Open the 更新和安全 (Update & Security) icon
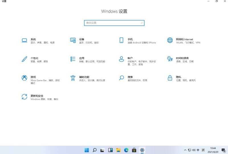The width and height of the screenshot is (228, 154). (x=24, y=97)
